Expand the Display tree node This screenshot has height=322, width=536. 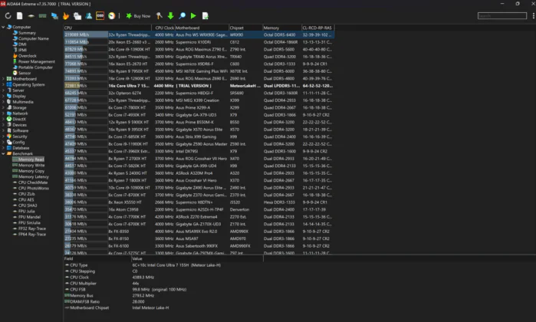pos(3,97)
